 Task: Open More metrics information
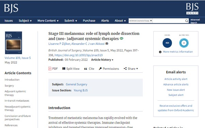(x=178, y=52)
